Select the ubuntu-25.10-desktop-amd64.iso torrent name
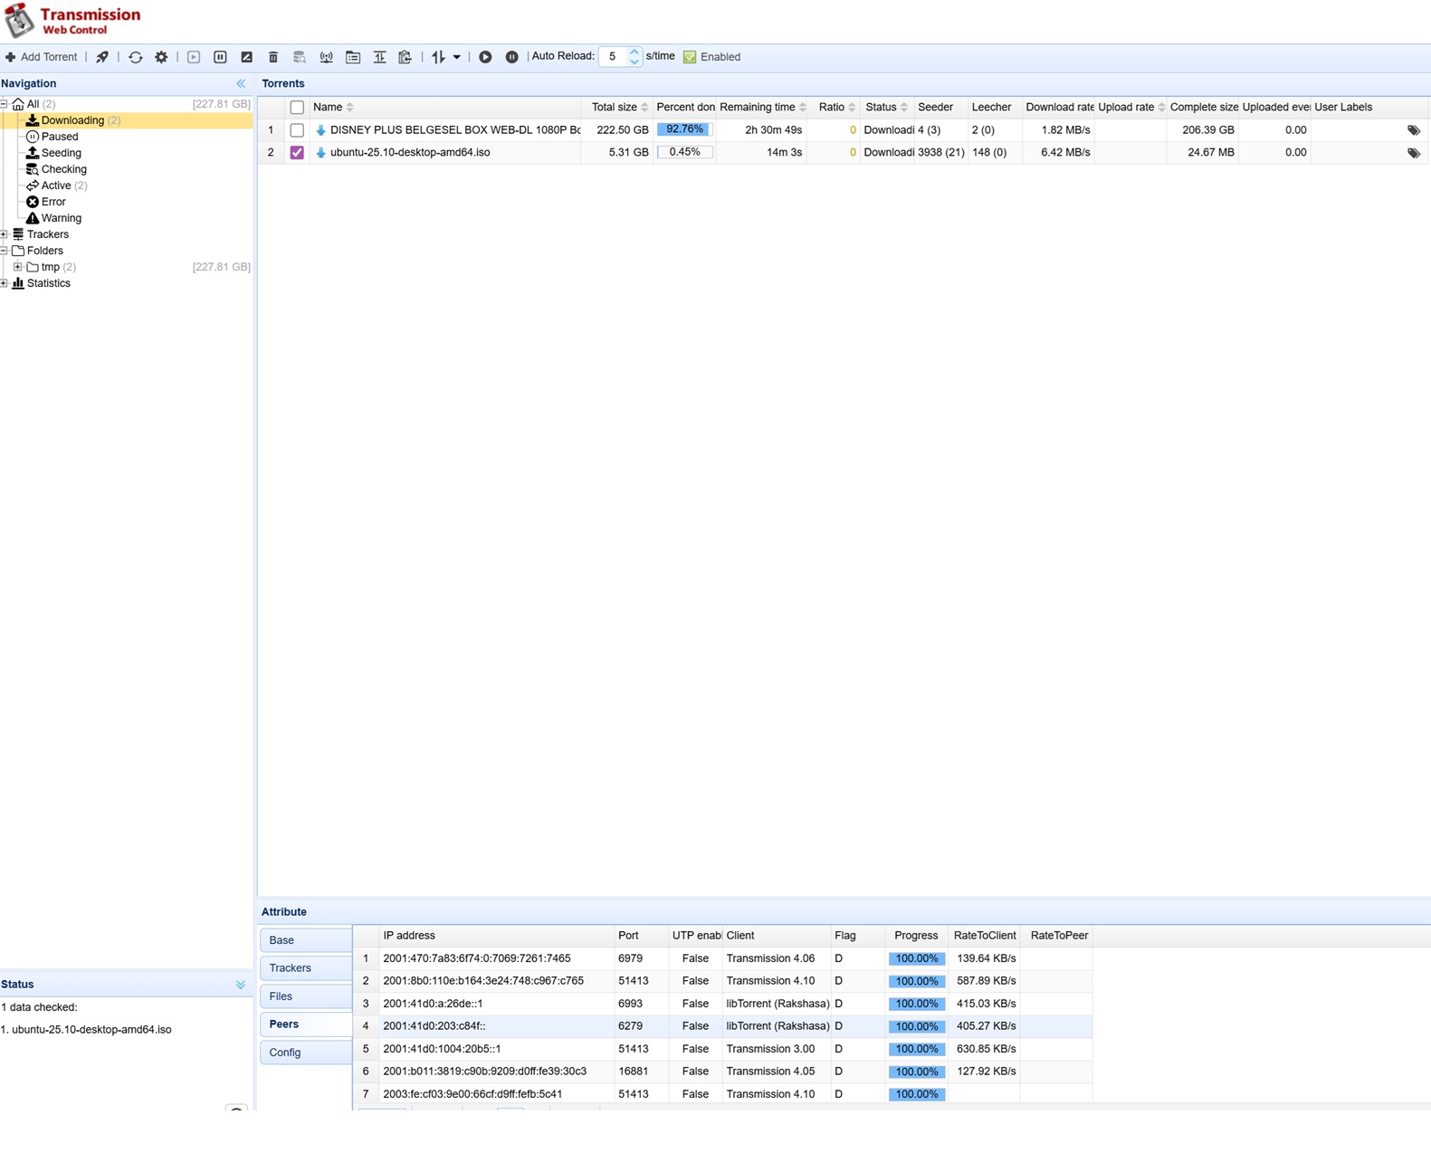Screen dimensions: 1431x1172 [x=410, y=153]
